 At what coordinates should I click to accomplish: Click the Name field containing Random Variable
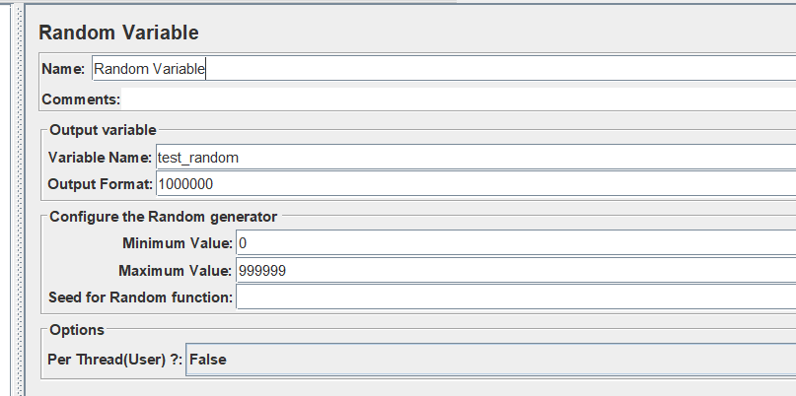444,68
